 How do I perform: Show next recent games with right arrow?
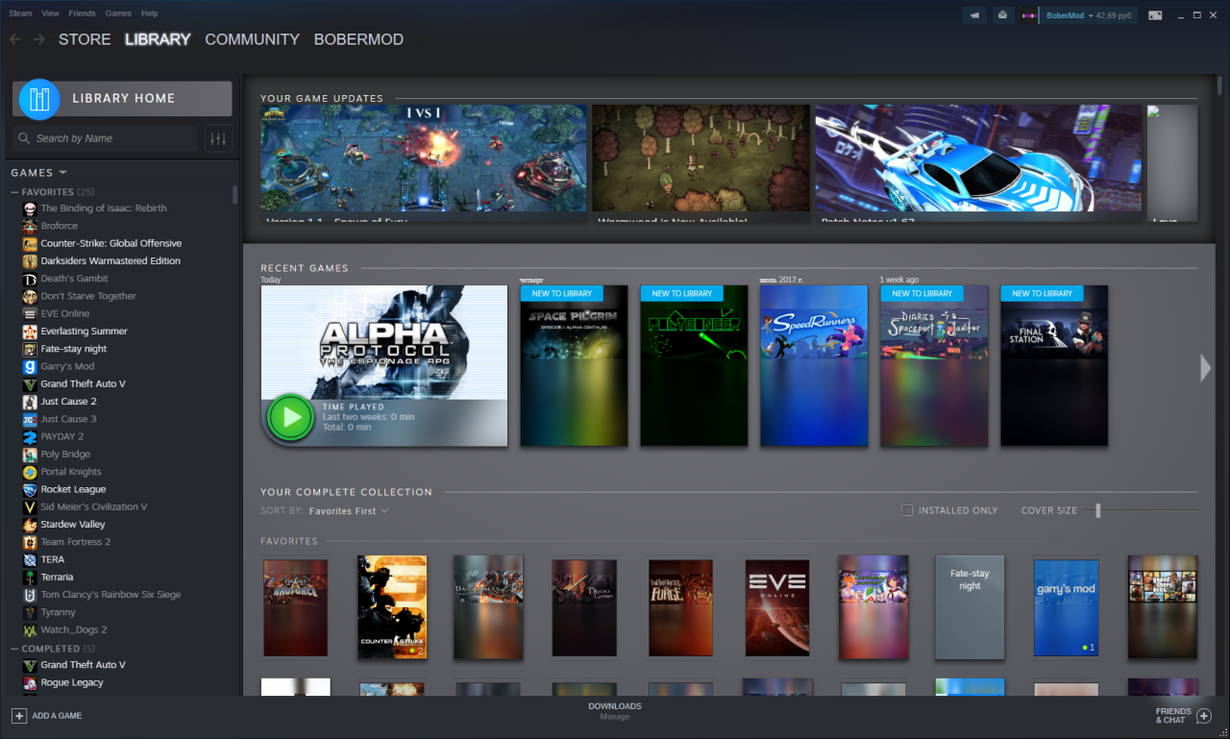(1206, 367)
